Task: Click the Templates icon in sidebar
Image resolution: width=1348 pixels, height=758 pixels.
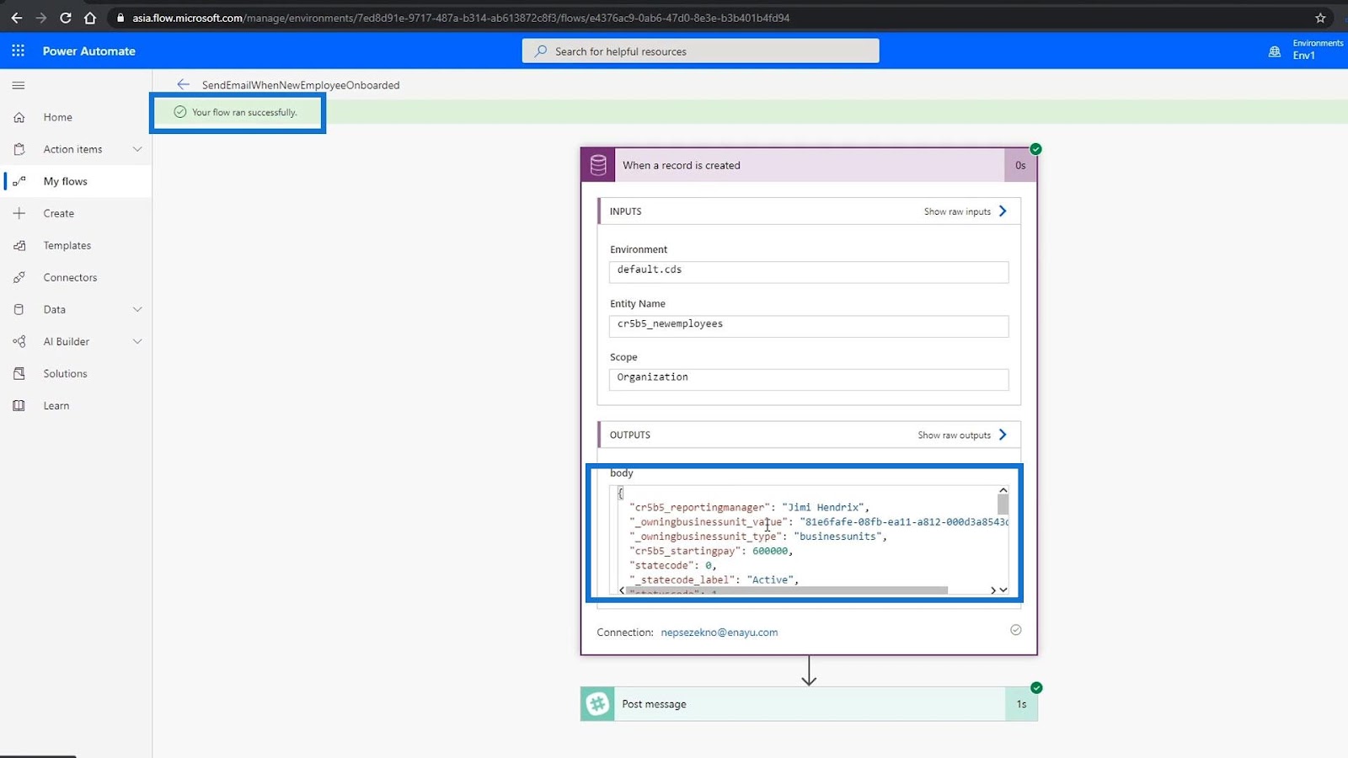Action: [x=19, y=245]
